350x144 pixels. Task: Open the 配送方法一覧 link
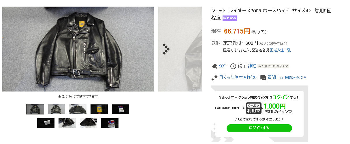tap(281, 50)
